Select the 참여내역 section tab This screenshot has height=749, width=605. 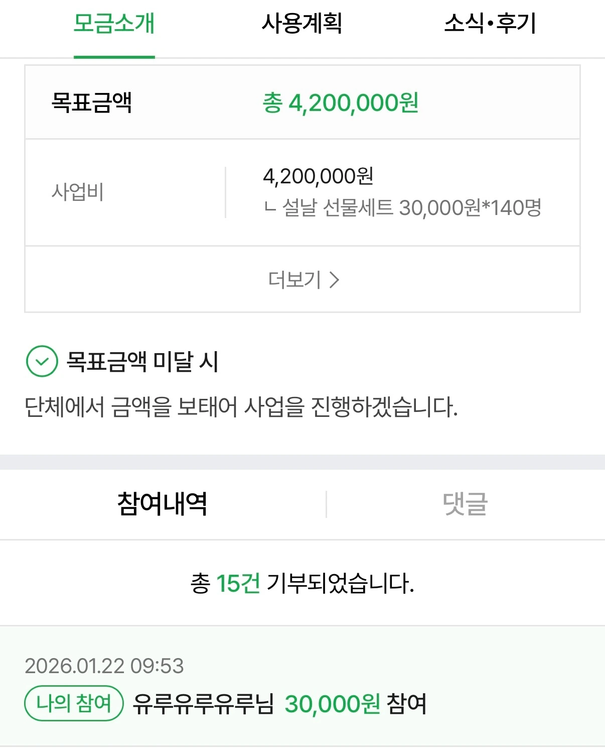pos(162,504)
